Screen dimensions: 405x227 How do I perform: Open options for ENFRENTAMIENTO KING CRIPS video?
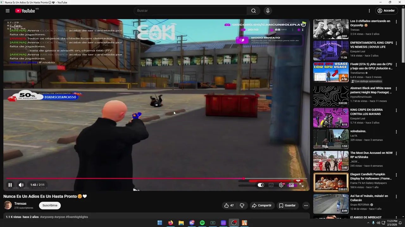pyautogui.click(x=396, y=44)
